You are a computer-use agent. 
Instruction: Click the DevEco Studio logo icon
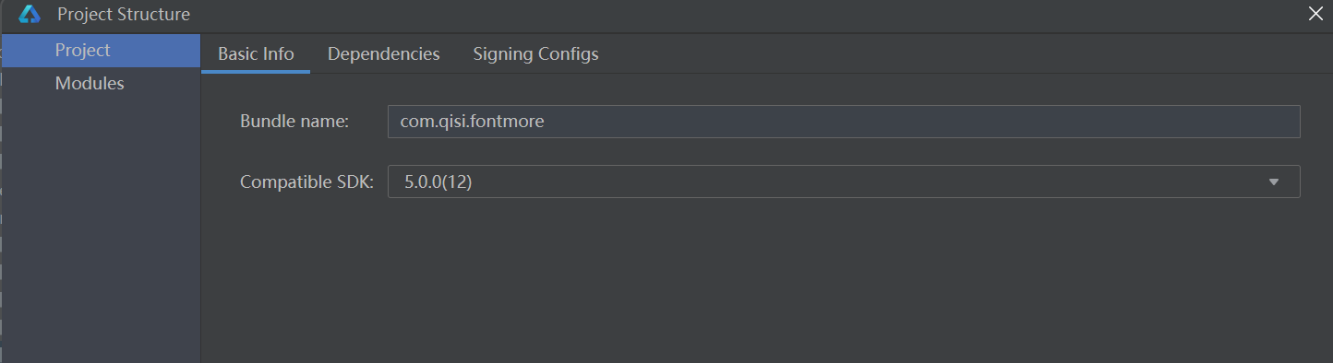click(30, 15)
